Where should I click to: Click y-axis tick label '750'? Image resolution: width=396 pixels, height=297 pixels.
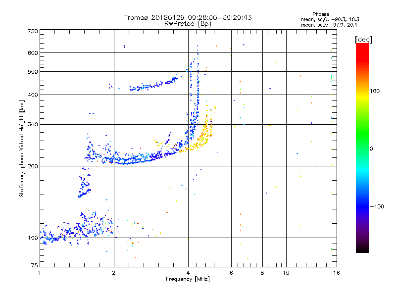coord(33,31)
